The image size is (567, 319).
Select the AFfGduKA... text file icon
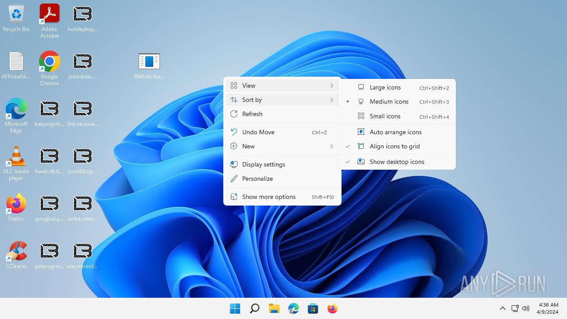pos(16,66)
